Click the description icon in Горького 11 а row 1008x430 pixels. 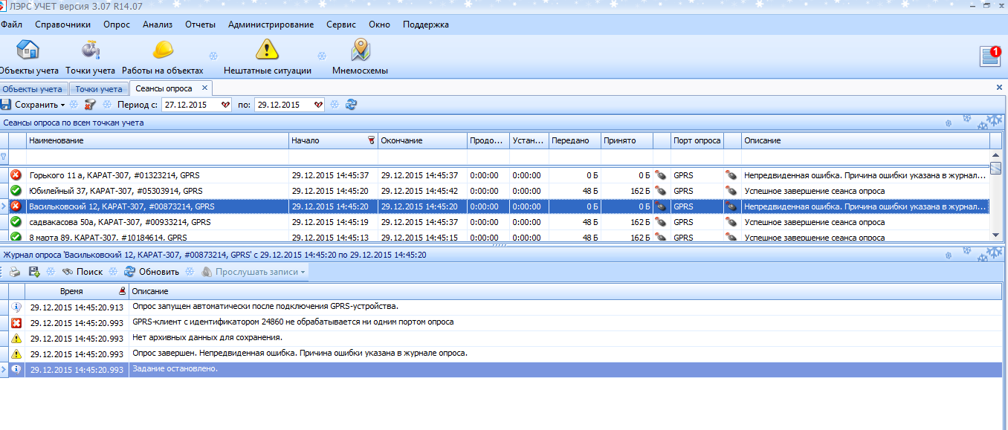(x=732, y=175)
